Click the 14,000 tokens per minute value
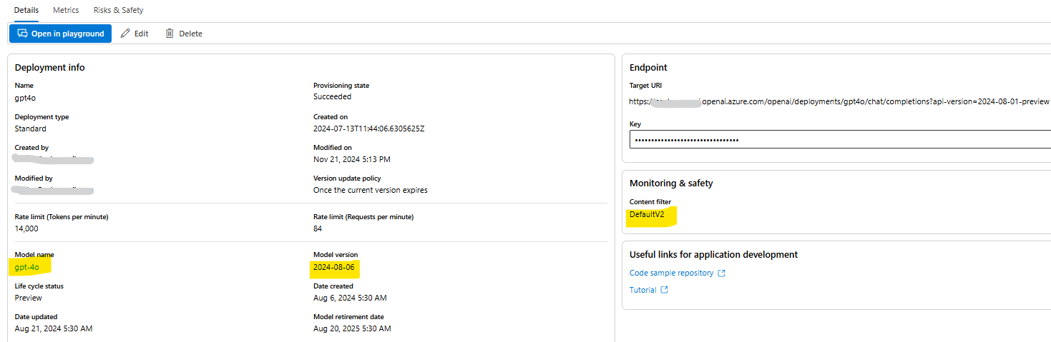The image size is (1051, 342). pyautogui.click(x=26, y=228)
